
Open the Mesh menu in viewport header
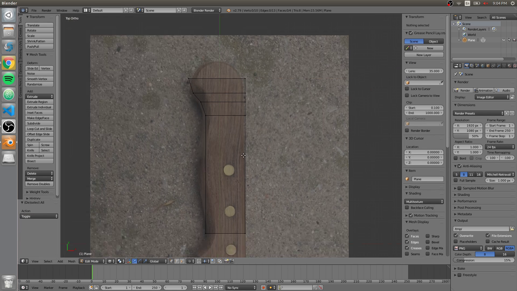coord(72,261)
